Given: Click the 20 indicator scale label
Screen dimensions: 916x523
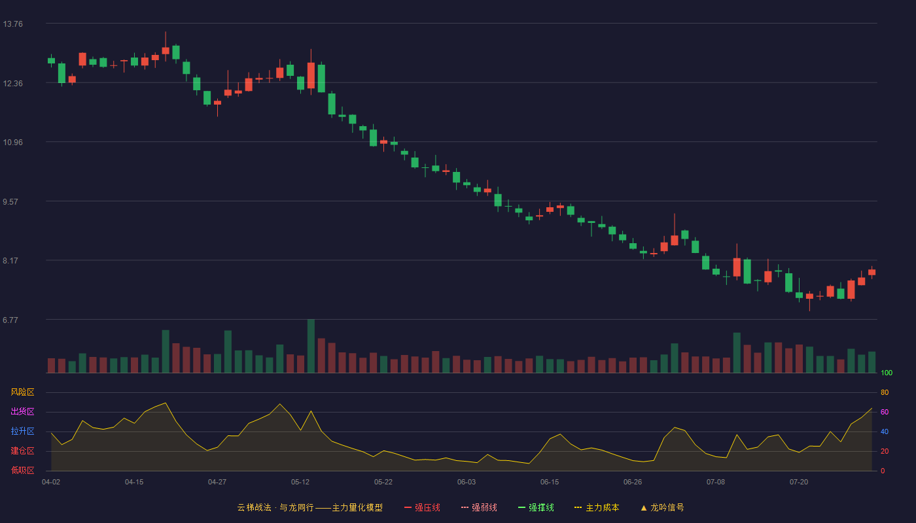Looking at the screenshot, I should click(x=885, y=452).
